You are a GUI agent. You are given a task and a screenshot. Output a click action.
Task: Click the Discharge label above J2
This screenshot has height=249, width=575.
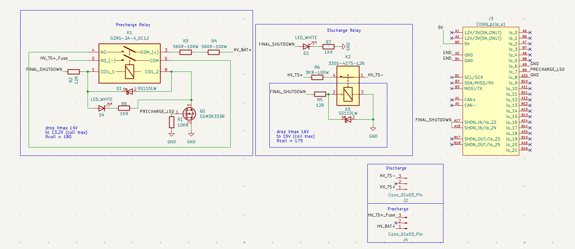396,168
